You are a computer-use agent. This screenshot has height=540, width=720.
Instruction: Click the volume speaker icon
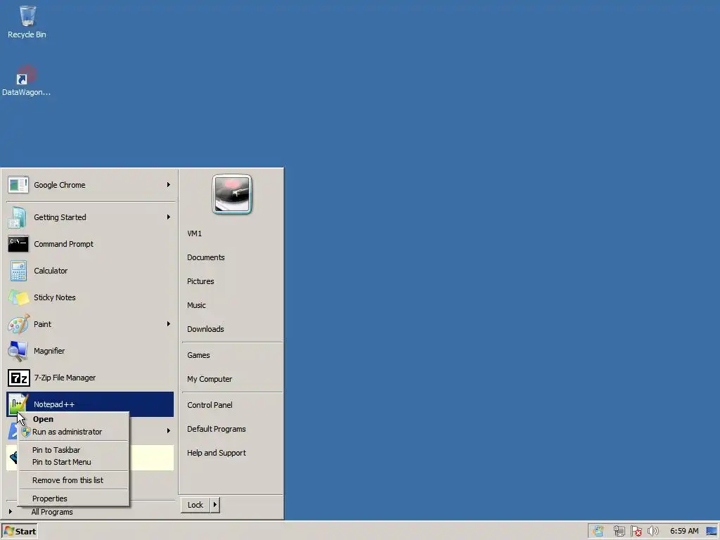pyautogui.click(x=652, y=532)
